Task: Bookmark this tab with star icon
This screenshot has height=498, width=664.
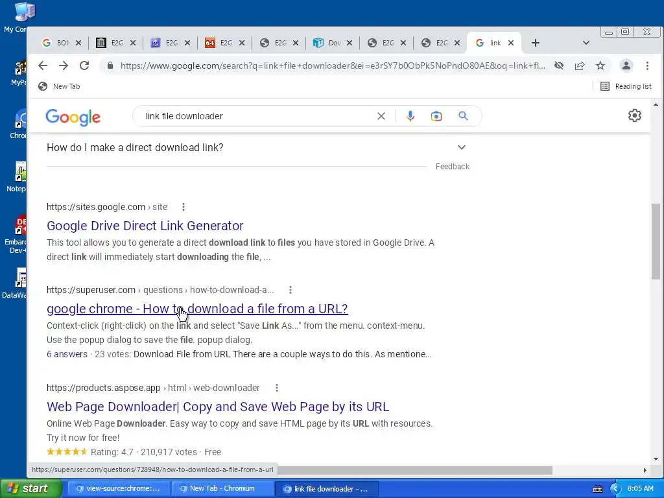Action: point(600,65)
